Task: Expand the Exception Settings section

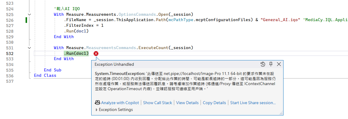Action: click(97, 110)
